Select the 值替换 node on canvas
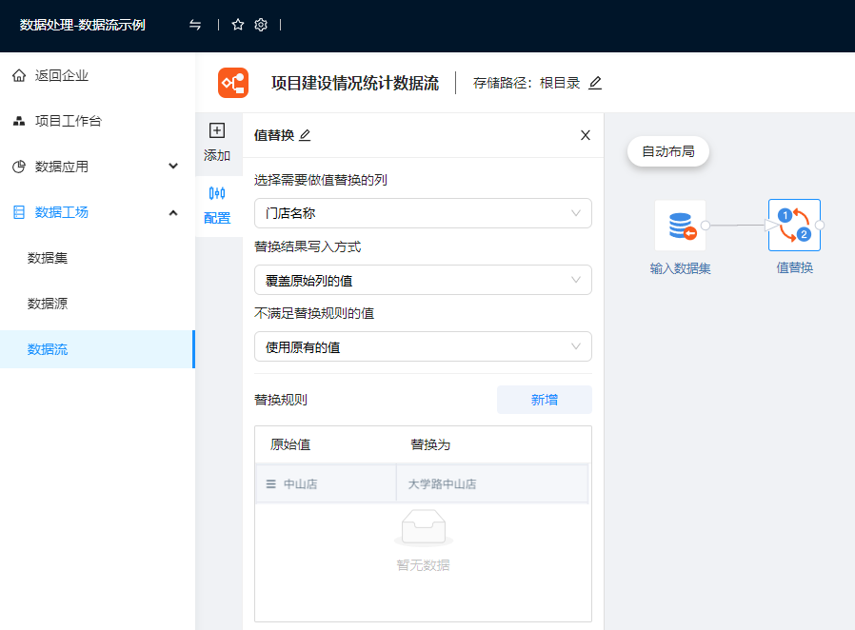855x630 pixels. pyautogui.click(x=794, y=226)
